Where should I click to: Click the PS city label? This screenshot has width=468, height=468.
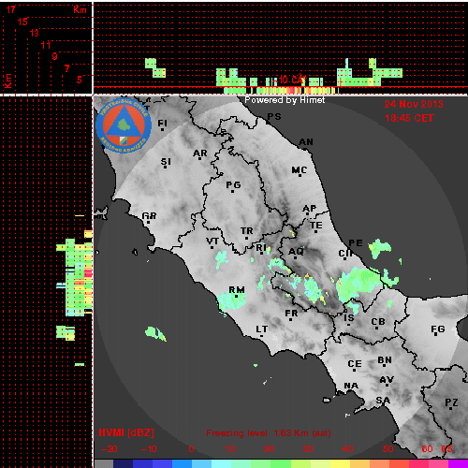pyautogui.click(x=274, y=116)
